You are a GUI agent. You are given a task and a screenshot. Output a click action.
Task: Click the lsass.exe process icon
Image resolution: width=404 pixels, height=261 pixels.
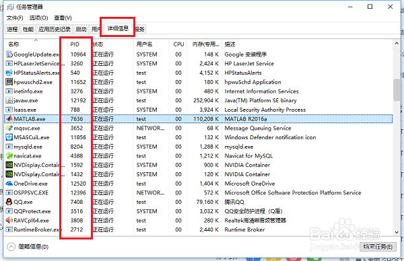9,110
